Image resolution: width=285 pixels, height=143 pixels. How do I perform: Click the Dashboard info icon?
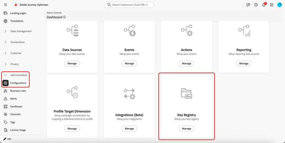tap(64, 17)
